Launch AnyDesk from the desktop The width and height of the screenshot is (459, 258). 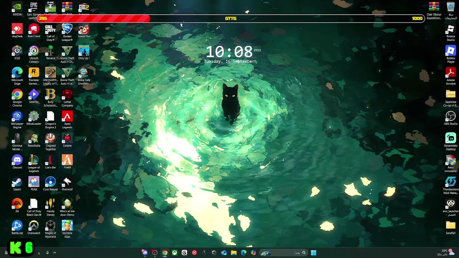coord(17,31)
